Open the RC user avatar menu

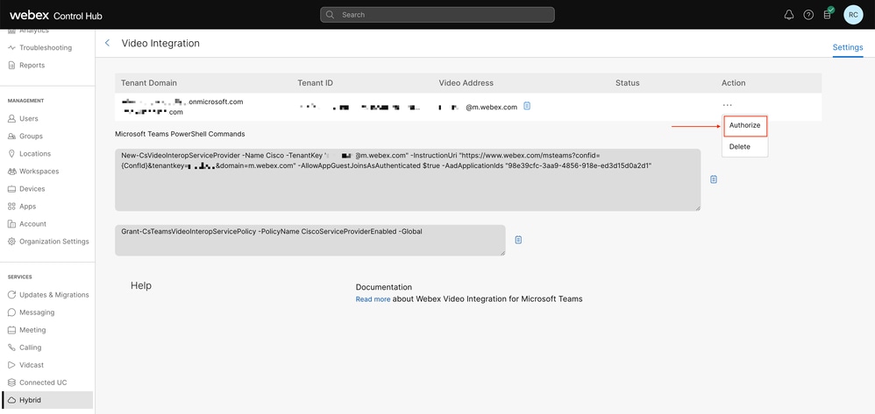click(x=853, y=15)
